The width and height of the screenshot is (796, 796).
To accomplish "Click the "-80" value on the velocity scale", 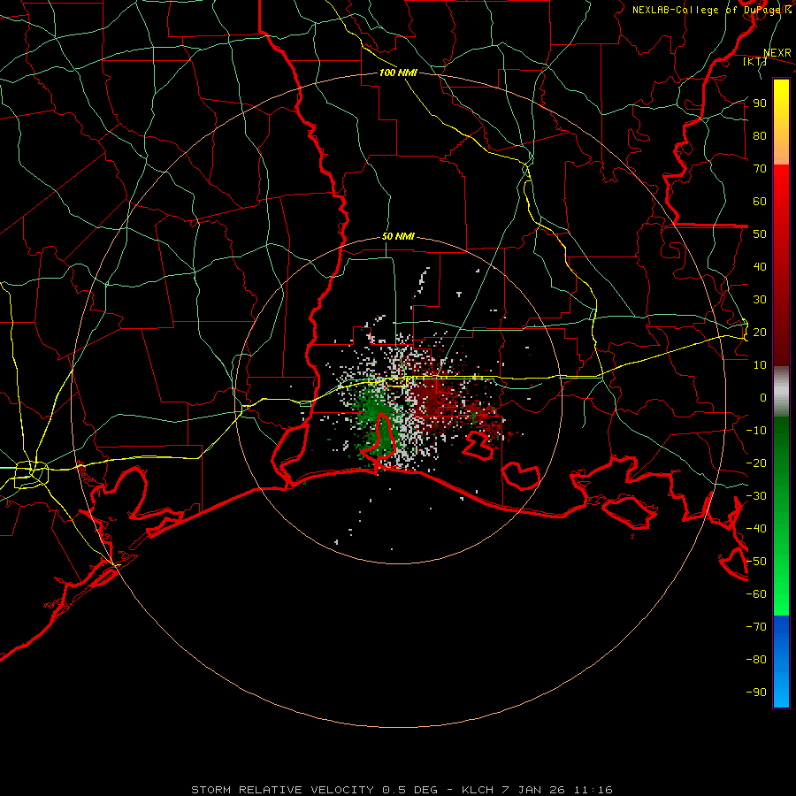I will [756, 660].
